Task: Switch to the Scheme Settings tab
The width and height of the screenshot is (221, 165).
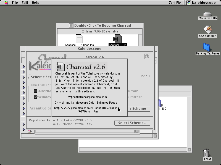Action: 41,77
